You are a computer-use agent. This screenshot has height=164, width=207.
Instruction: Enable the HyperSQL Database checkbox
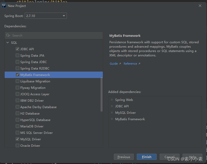point(17,120)
